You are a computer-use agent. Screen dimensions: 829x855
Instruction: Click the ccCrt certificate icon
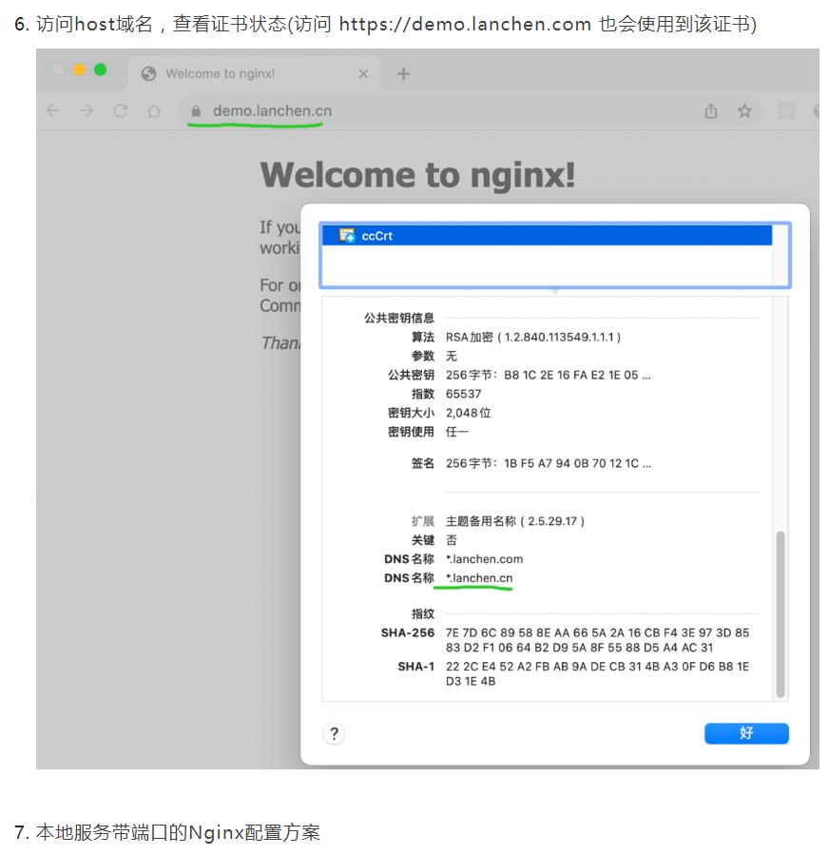click(347, 236)
